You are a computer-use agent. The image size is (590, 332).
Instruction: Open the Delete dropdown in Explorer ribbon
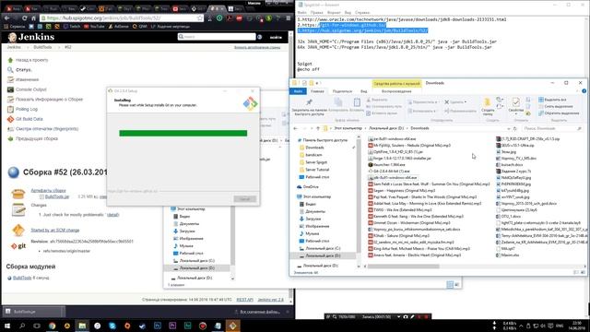[455, 102]
